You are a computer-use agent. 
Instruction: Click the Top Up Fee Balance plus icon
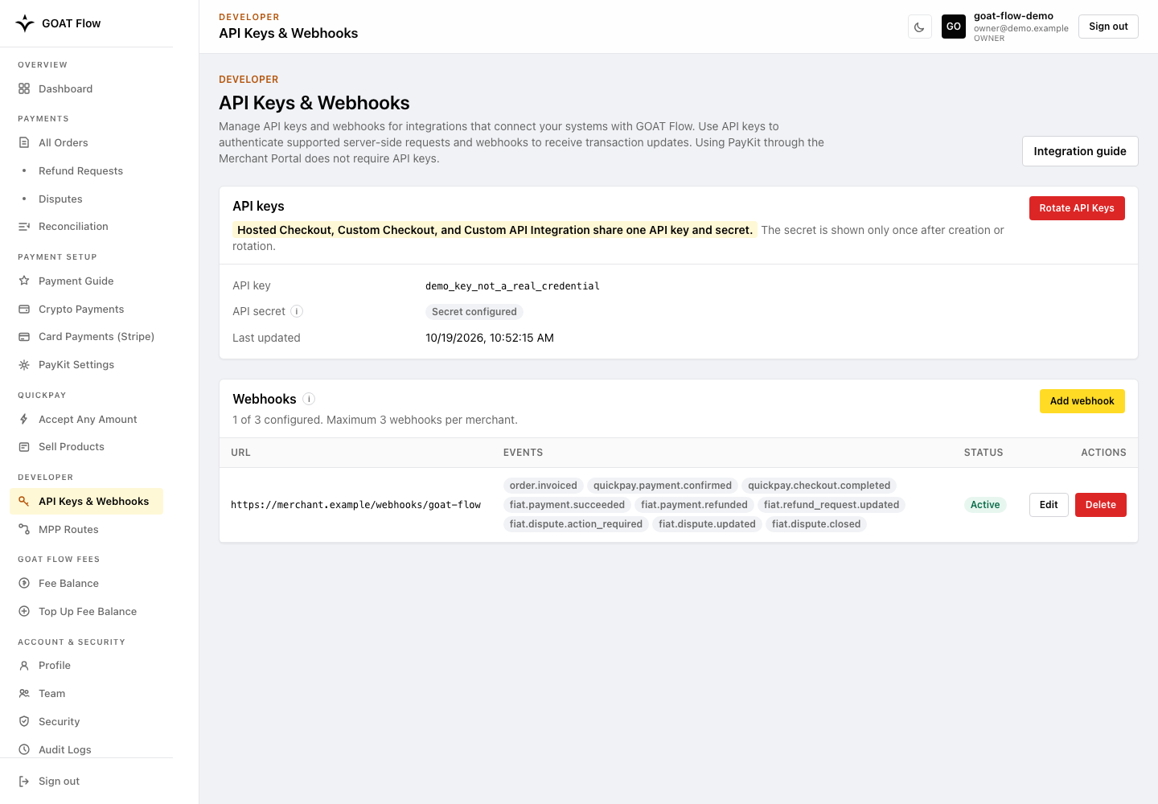tap(24, 611)
